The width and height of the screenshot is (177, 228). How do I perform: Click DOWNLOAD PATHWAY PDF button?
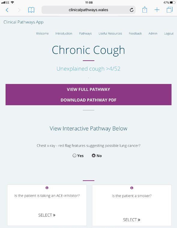coord(88,100)
